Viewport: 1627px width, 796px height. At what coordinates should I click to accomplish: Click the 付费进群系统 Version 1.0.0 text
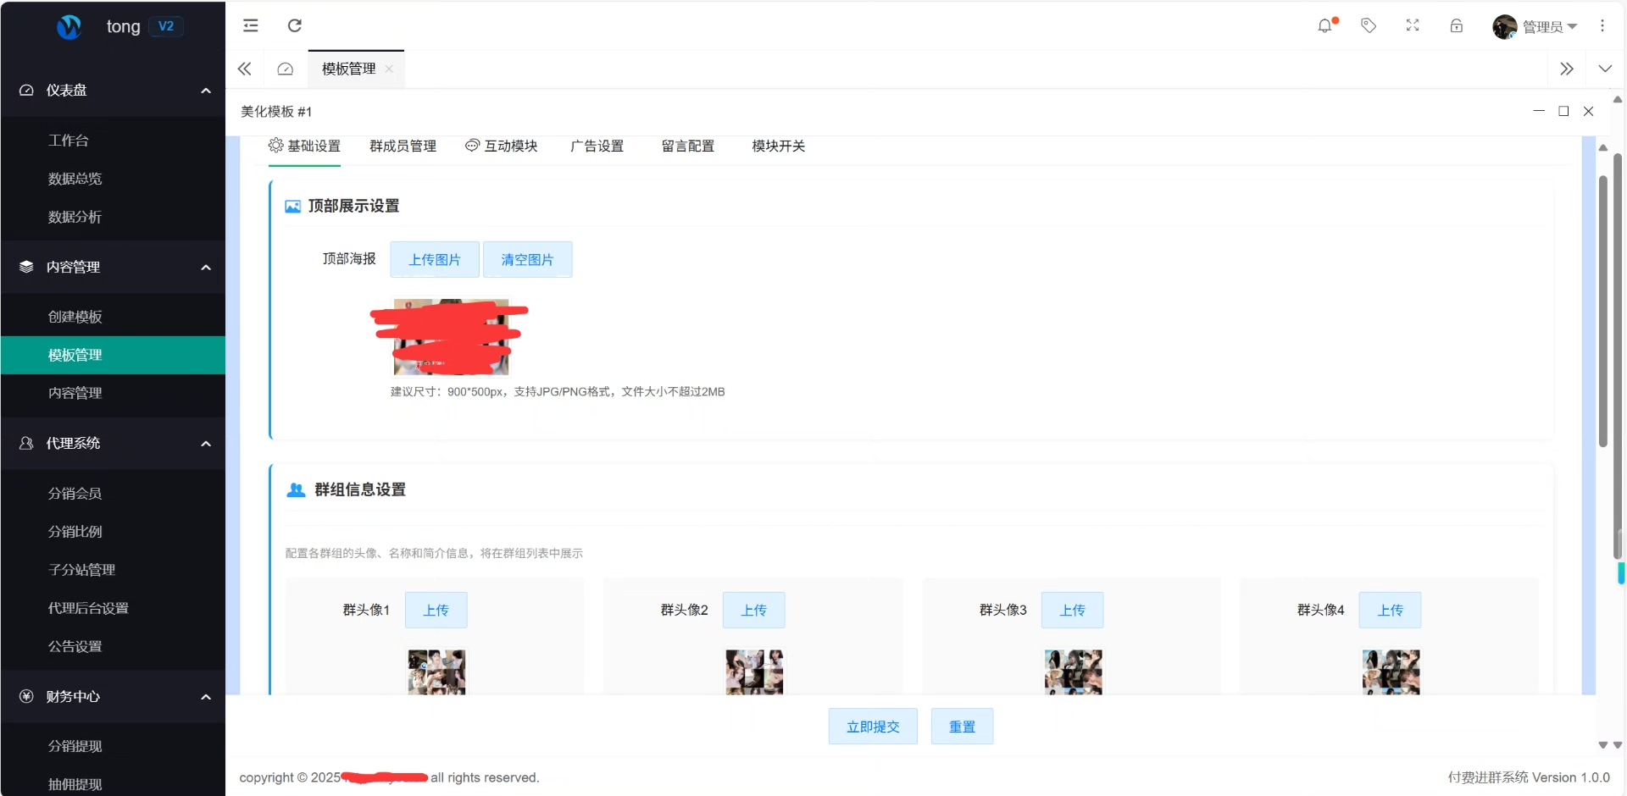point(1529,777)
